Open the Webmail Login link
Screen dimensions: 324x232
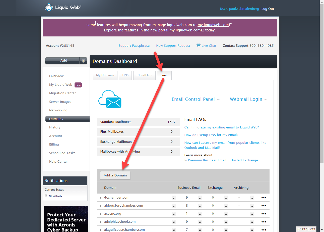246,99
